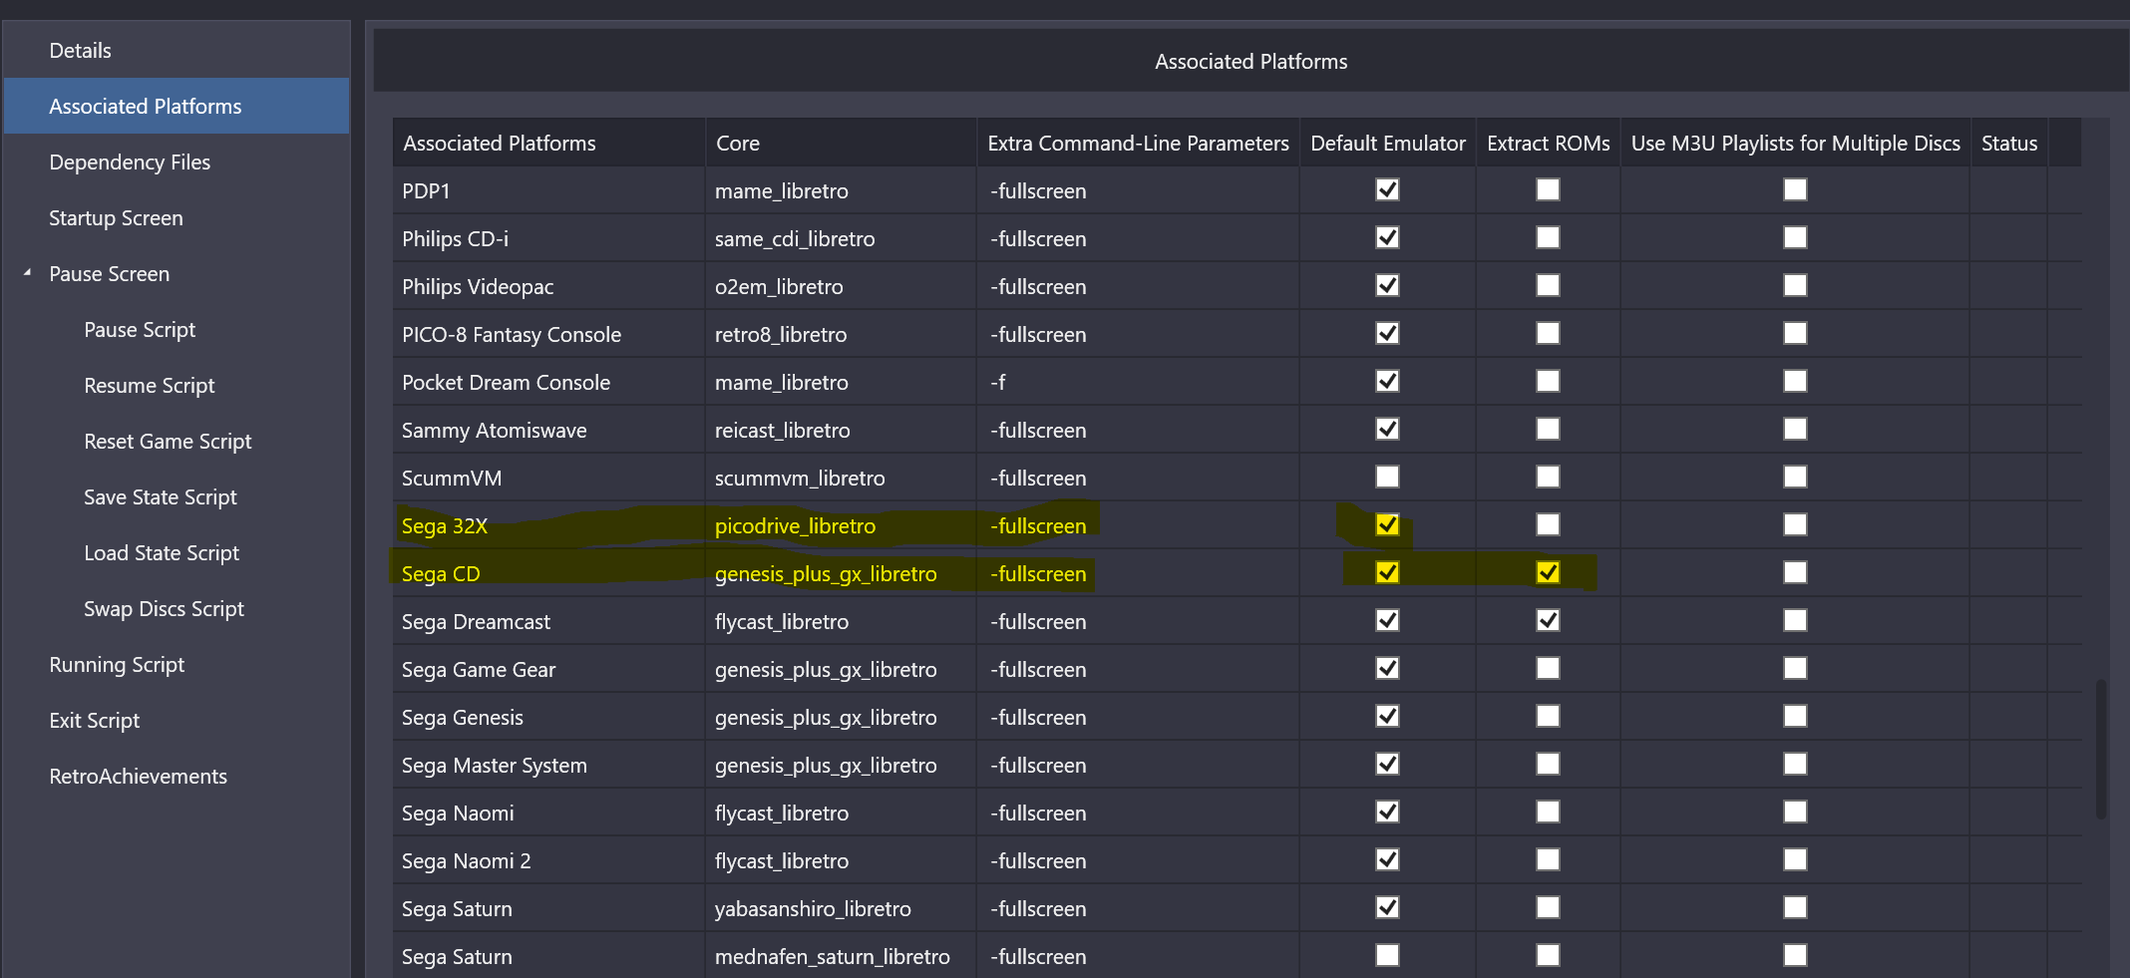Uncheck Extract ROMs for Sega CD

(x=1548, y=572)
